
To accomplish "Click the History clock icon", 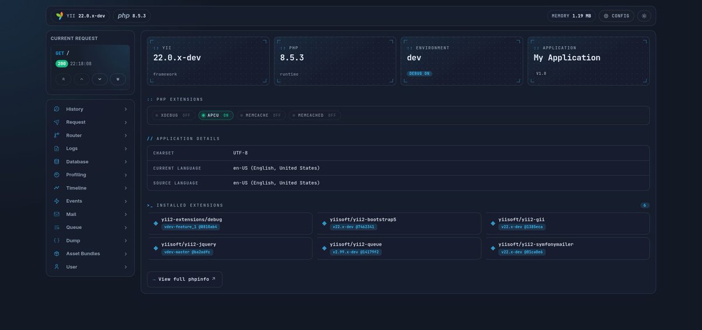I will tap(57, 109).
